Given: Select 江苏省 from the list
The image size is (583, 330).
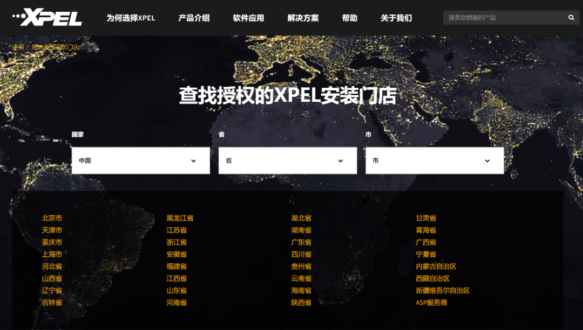Looking at the screenshot, I should 177,230.
